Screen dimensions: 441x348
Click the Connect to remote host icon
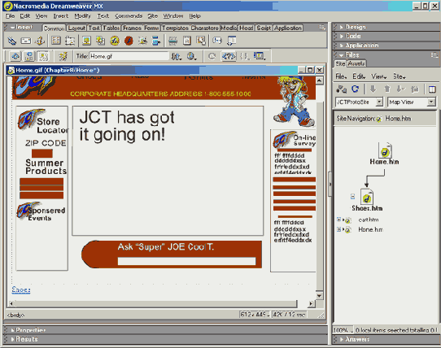pos(341,89)
